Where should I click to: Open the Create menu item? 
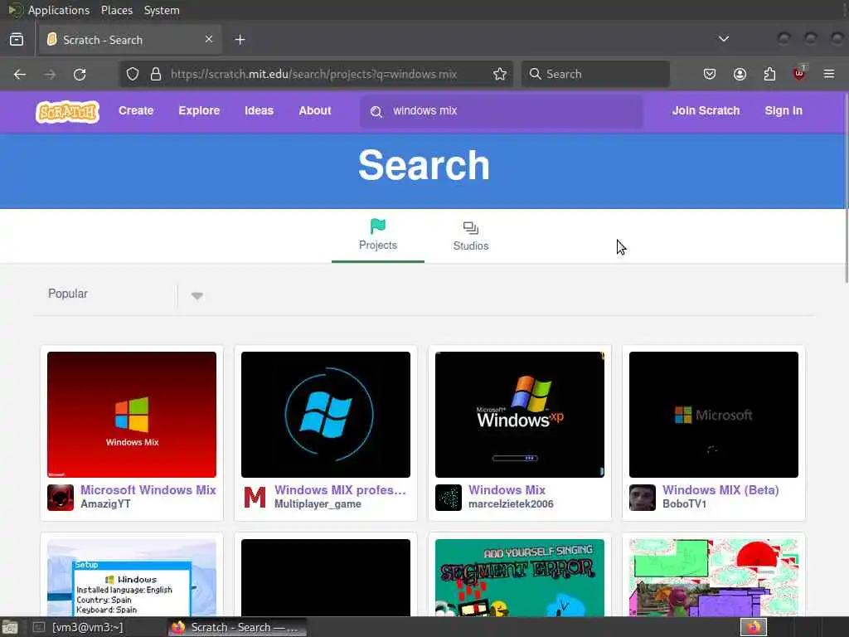(136, 111)
